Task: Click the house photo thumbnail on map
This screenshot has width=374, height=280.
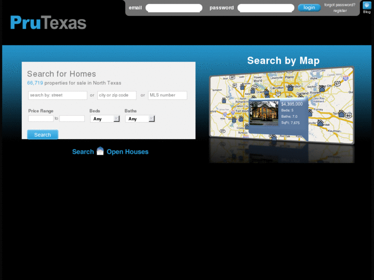Action: pyautogui.click(x=264, y=113)
